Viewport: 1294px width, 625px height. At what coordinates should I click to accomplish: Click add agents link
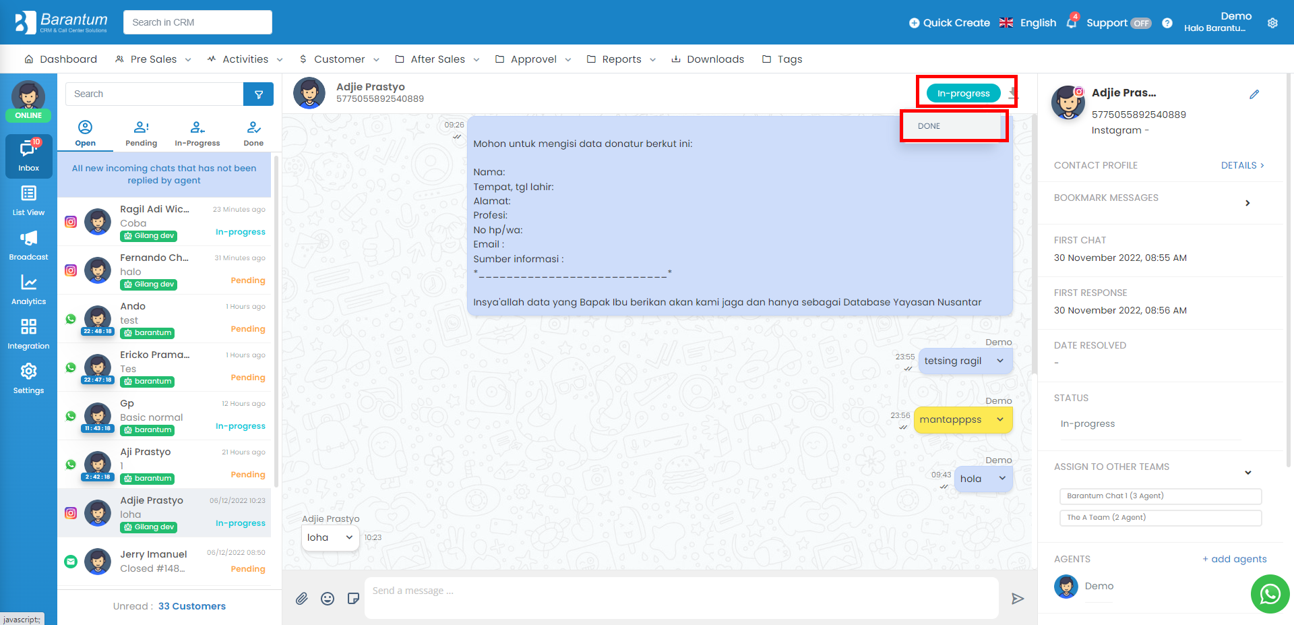1234,559
